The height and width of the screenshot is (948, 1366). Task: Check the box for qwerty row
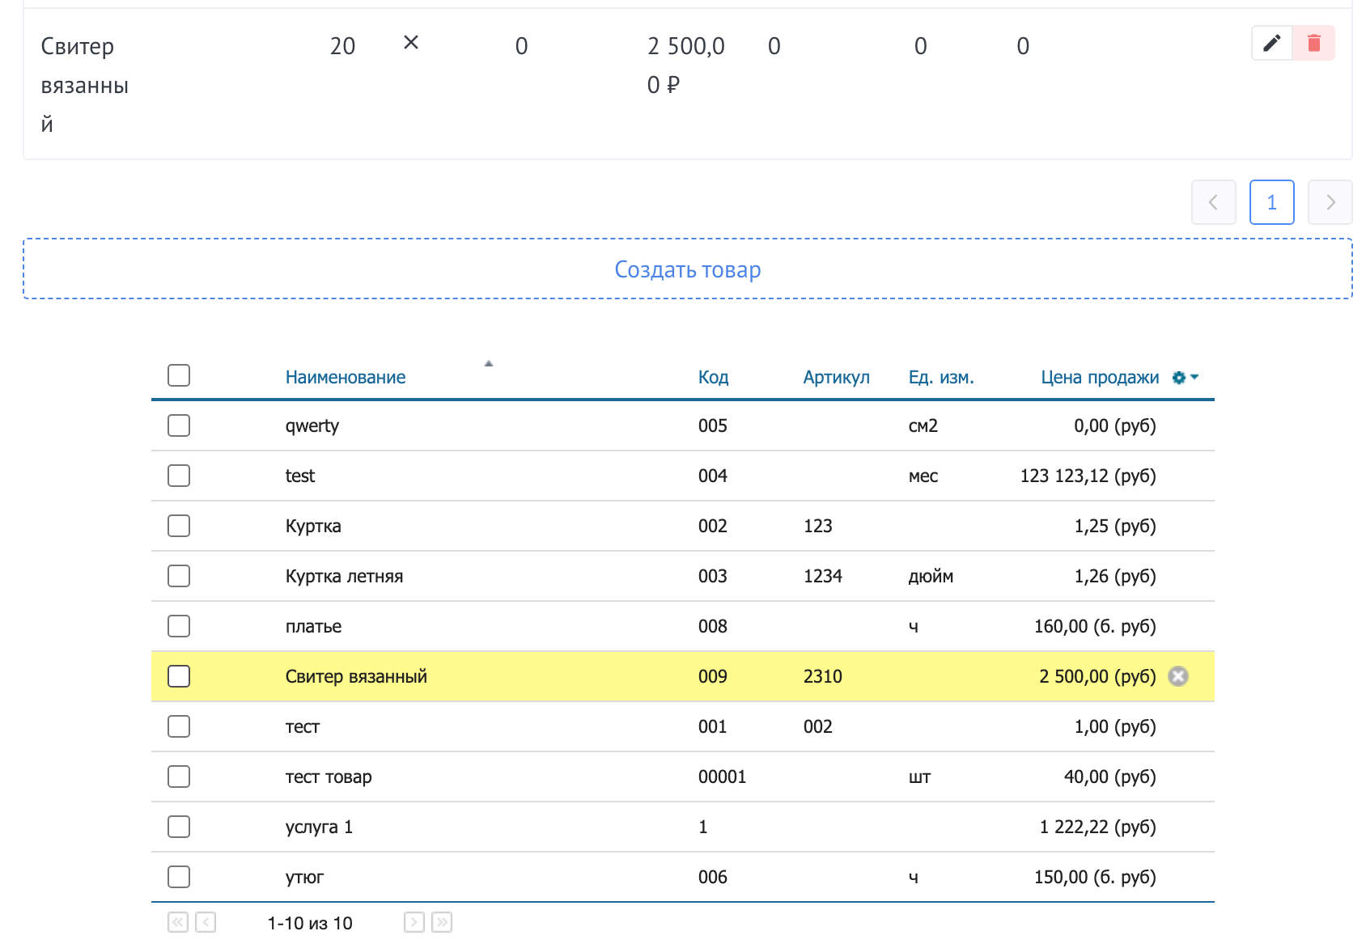(x=179, y=425)
